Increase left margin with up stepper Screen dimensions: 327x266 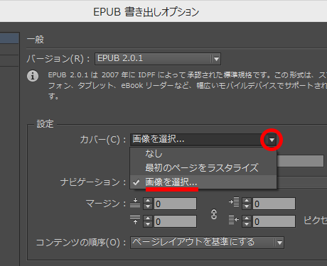point(247,201)
